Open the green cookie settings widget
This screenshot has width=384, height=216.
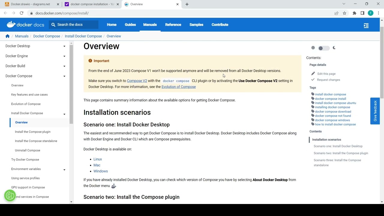(x=10, y=196)
